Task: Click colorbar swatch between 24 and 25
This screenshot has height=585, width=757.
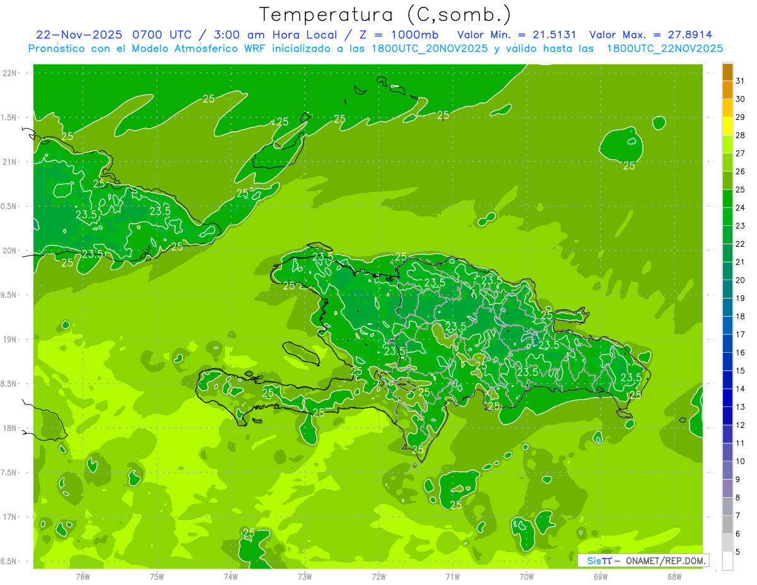Action: click(x=727, y=199)
